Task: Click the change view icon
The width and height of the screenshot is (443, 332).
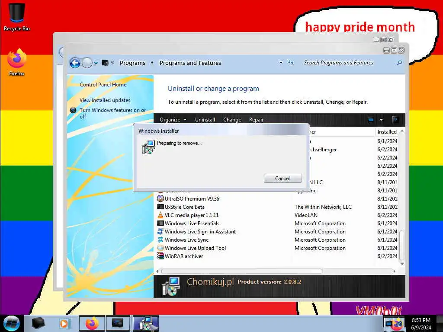Action: pos(371,120)
